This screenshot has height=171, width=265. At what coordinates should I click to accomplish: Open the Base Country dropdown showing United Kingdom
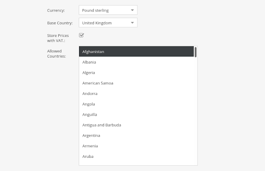point(108,23)
